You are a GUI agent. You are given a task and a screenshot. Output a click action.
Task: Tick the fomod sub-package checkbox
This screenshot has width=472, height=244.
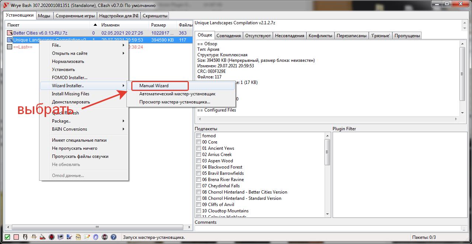199,136
